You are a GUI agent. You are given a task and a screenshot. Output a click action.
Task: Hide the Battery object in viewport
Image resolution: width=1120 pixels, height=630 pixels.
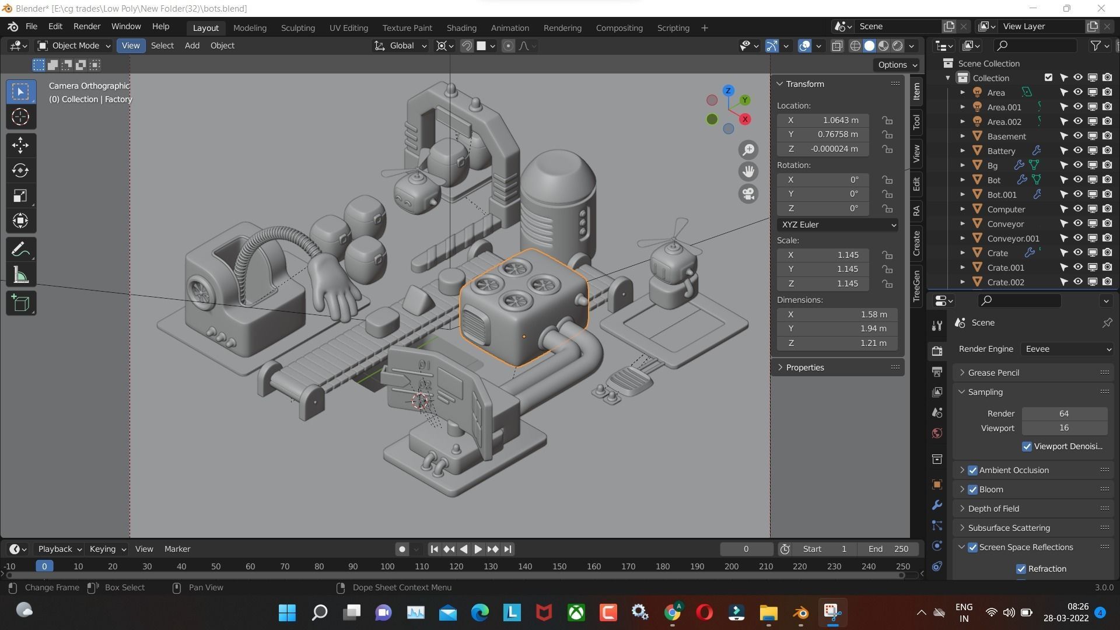pyautogui.click(x=1078, y=150)
